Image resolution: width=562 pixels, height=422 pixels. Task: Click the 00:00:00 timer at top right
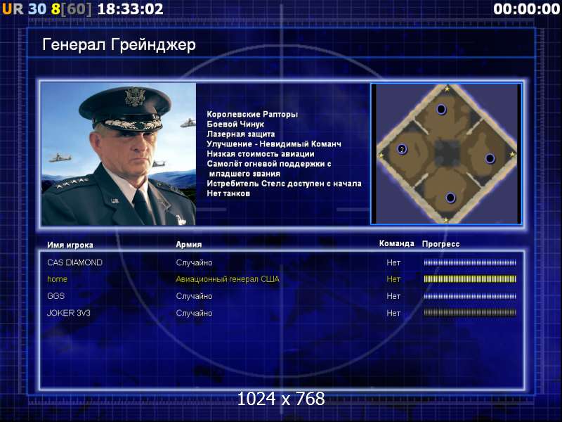526,9
